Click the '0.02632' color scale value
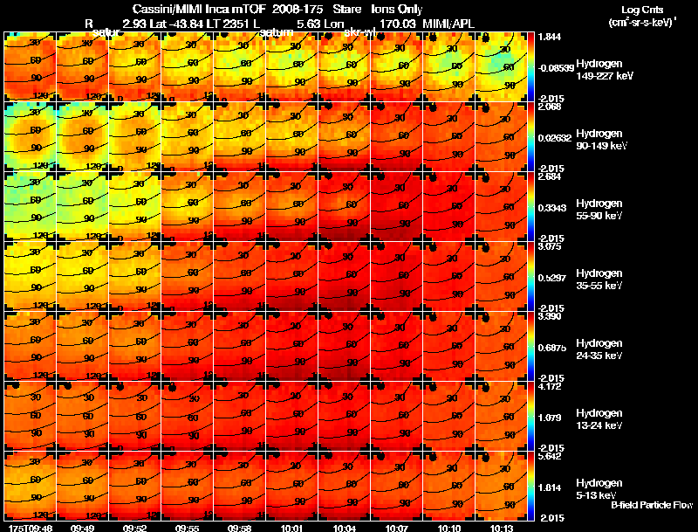 coord(554,138)
